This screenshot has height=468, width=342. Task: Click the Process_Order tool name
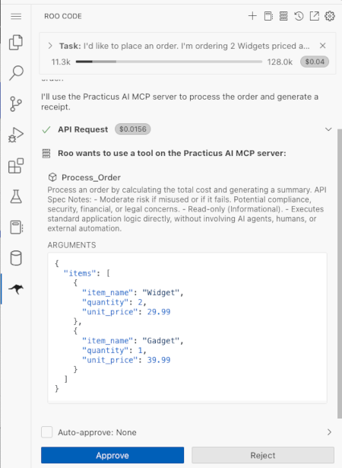(91, 177)
